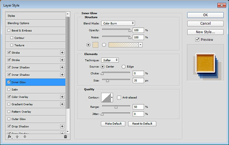Select the solid color radio button
The height and width of the screenshot is (145, 229).
89,45
